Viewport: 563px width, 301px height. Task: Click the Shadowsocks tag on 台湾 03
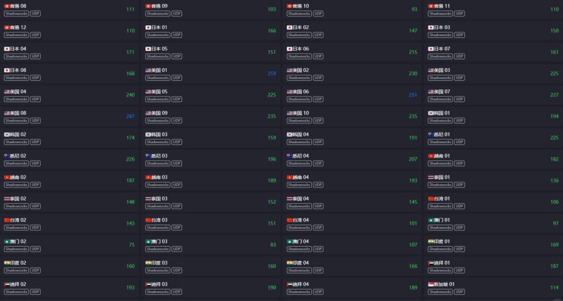[x=157, y=228]
